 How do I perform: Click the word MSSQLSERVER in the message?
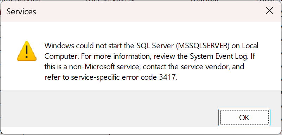[203, 46]
